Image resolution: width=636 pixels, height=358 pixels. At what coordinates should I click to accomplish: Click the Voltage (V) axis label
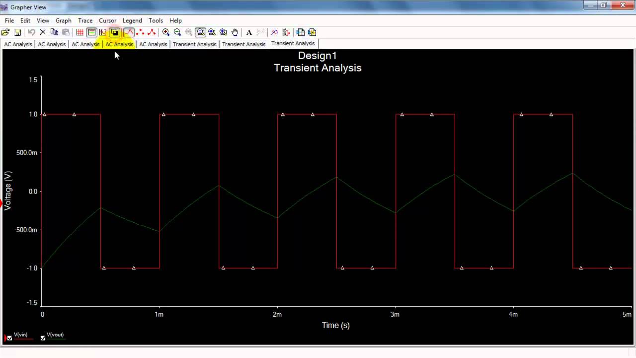(x=8, y=190)
